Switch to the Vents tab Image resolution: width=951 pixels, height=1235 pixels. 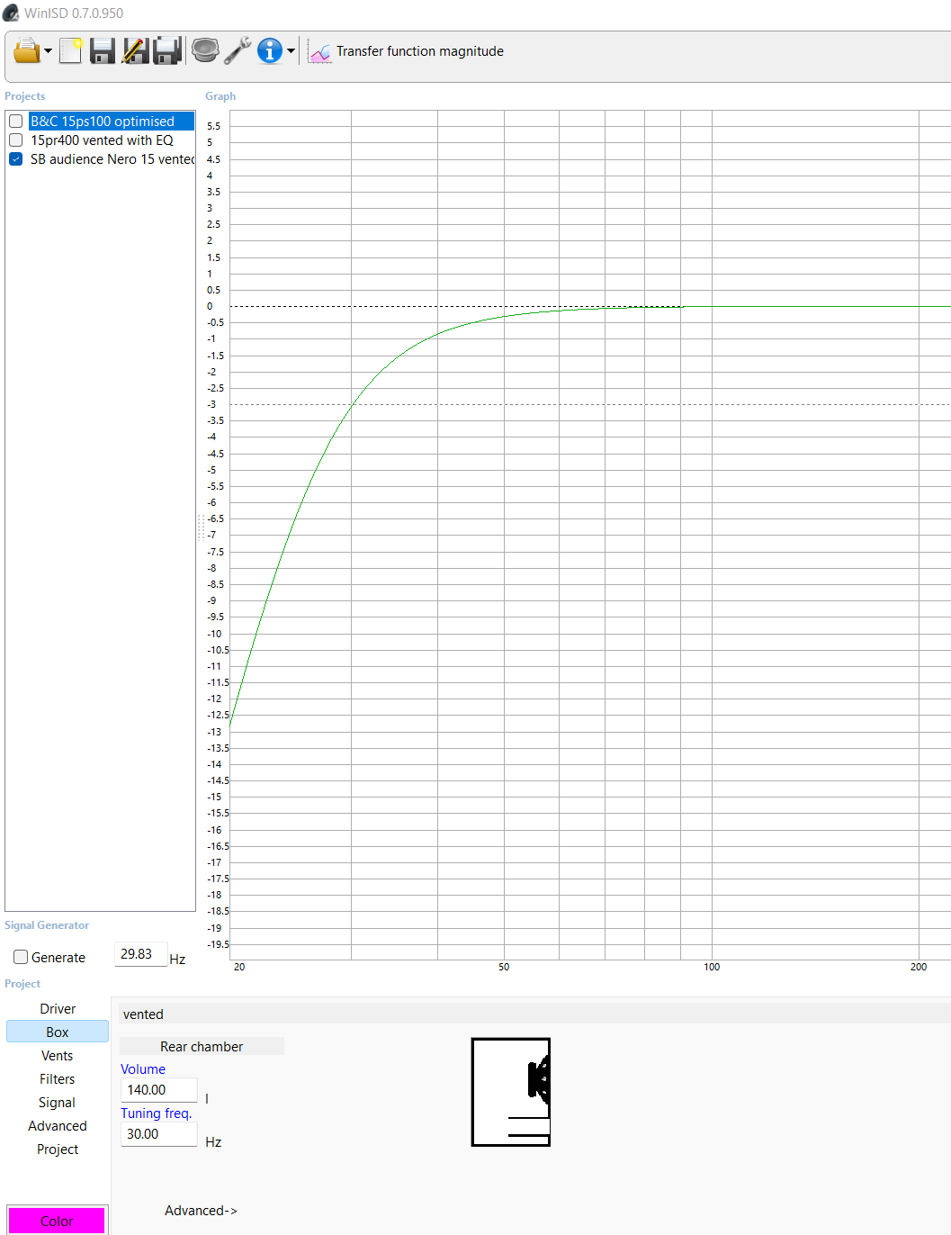(58, 1056)
